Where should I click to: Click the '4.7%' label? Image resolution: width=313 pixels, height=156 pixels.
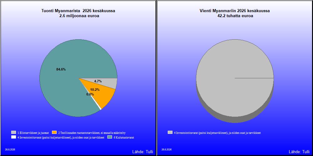pos(98,81)
